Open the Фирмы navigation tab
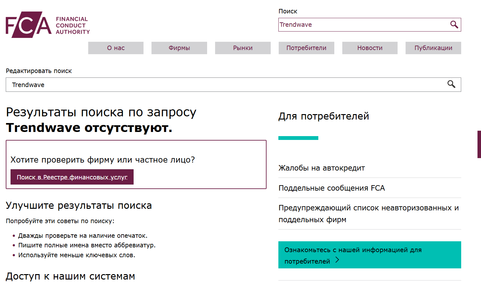This screenshot has height=284, width=481. (x=179, y=48)
